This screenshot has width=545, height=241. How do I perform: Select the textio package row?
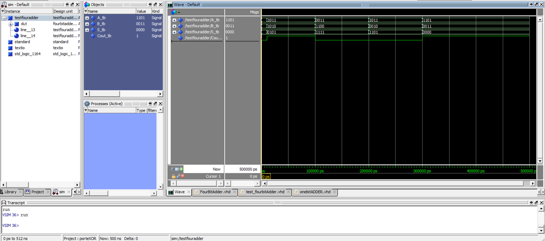click(x=20, y=48)
